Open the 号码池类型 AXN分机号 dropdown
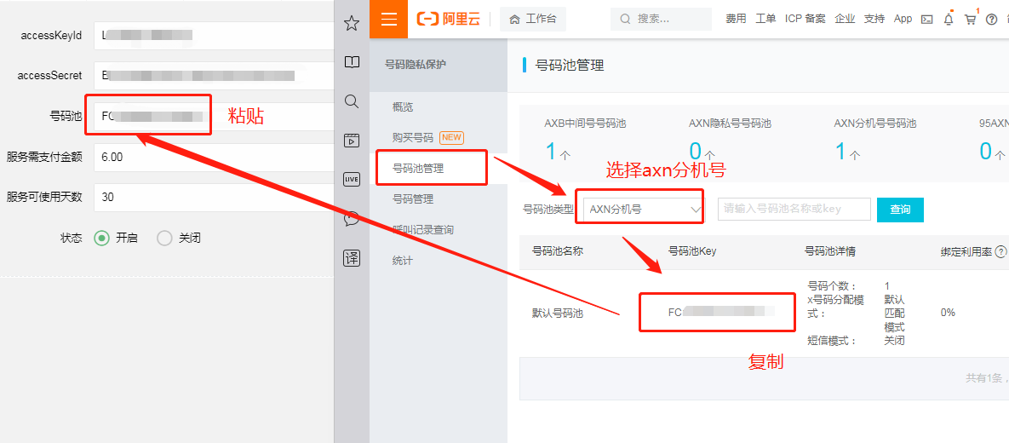The width and height of the screenshot is (1009, 443). pyautogui.click(x=644, y=210)
